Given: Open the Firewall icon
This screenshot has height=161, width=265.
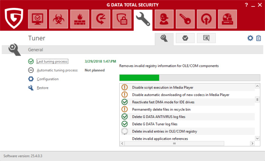Looking at the screenshot, I should coord(79,19).
